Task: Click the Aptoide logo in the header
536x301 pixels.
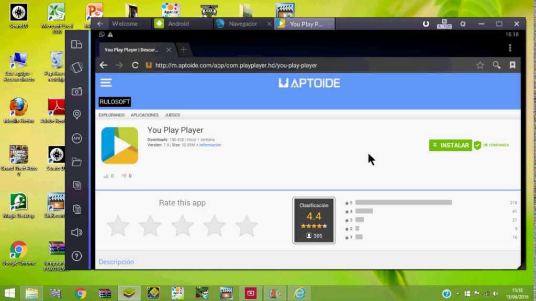Action: [309, 83]
